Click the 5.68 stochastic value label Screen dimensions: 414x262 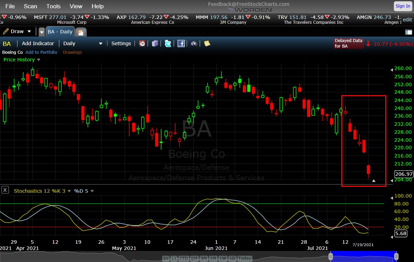(x=401, y=233)
